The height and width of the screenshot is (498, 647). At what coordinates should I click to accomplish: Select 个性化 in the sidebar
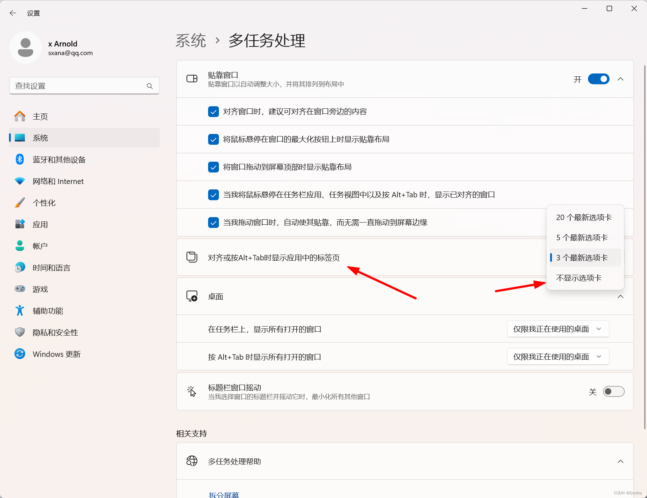[x=44, y=202]
